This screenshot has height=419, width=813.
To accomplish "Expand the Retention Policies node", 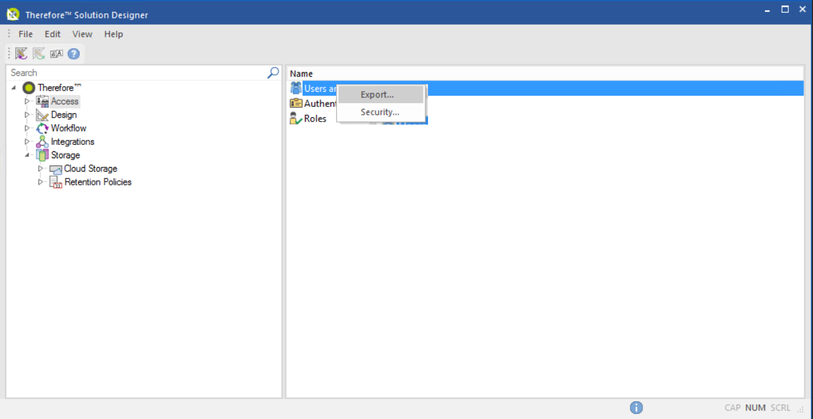I will pos(41,182).
